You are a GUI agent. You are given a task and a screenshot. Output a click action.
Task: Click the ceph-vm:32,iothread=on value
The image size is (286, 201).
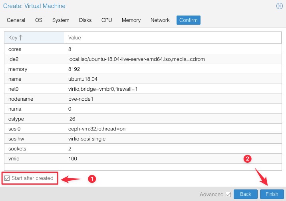tap(97, 129)
